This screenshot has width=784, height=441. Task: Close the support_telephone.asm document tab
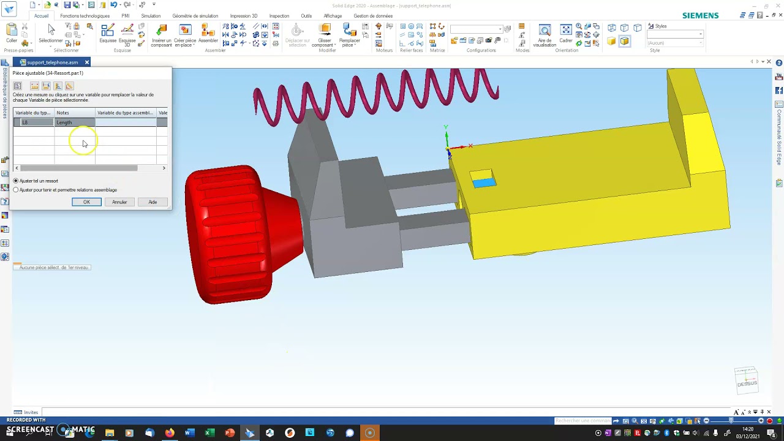(x=87, y=62)
